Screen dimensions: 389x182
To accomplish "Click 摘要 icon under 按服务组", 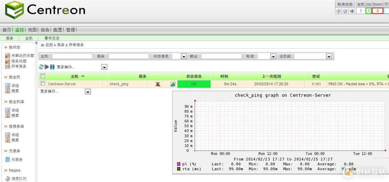I will tap(8, 140).
